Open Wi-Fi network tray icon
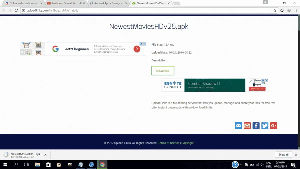Viewport: 300px width, 169px height. click(257, 164)
